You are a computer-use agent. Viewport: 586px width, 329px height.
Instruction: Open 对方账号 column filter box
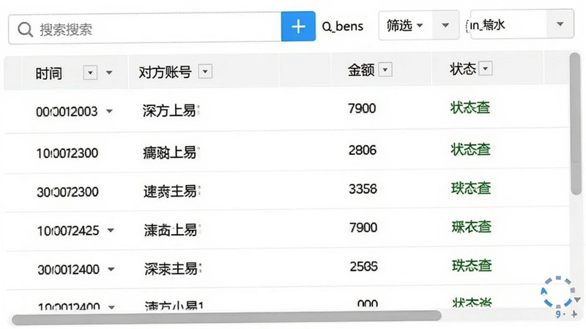point(205,71)
